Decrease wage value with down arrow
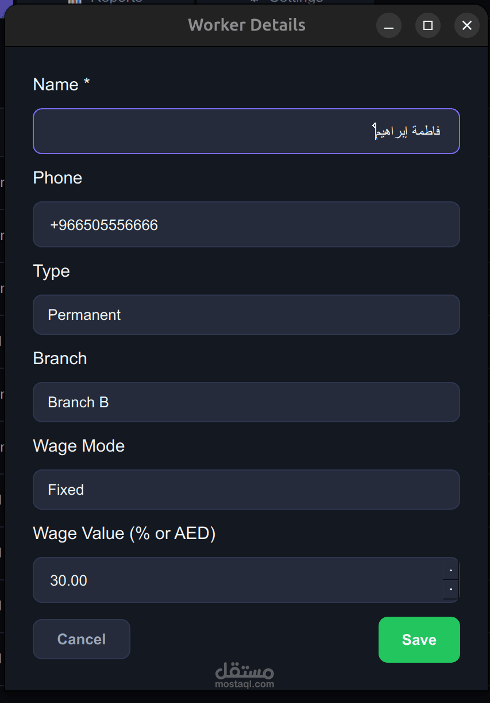The height and width of the screenshot is (703, 490). (x=451, y=590)
